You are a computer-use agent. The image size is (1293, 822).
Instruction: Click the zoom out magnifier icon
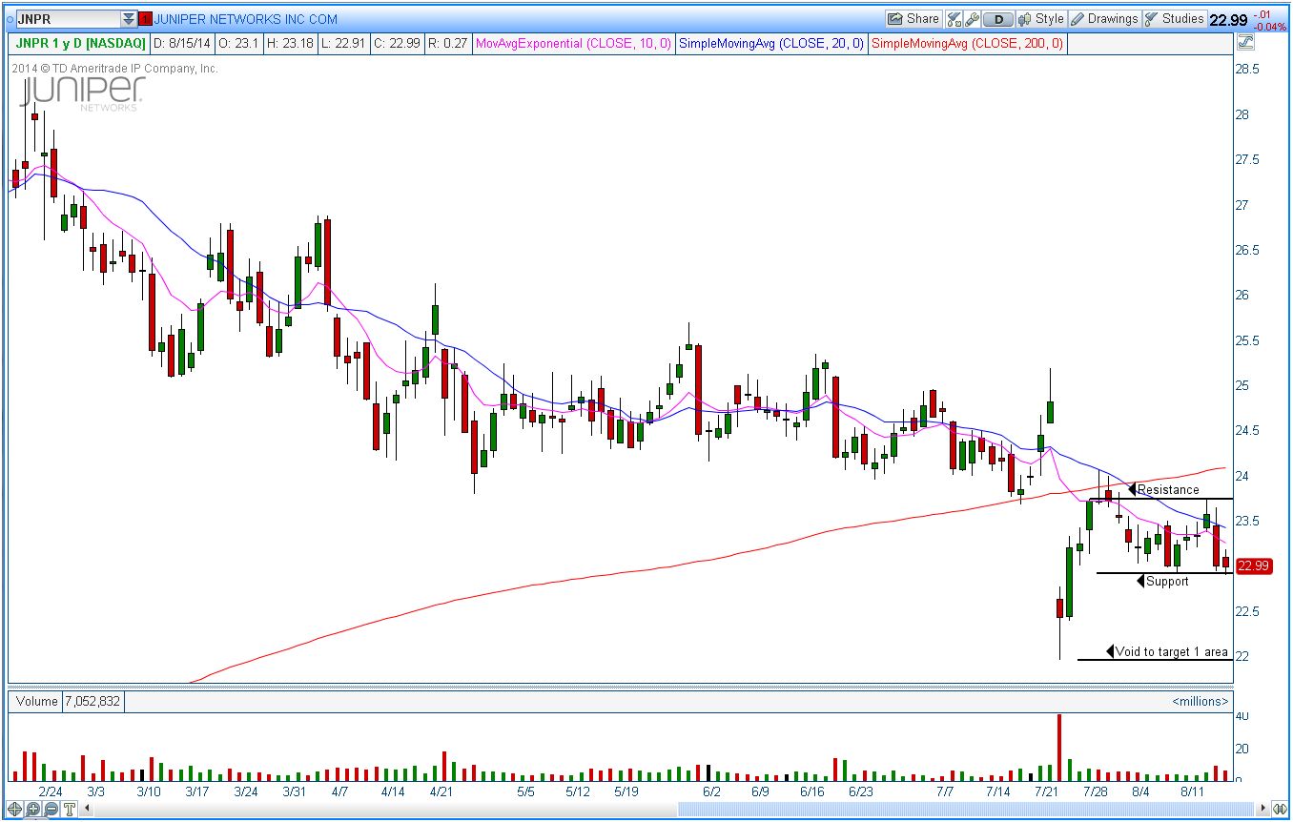coord(51,809)
